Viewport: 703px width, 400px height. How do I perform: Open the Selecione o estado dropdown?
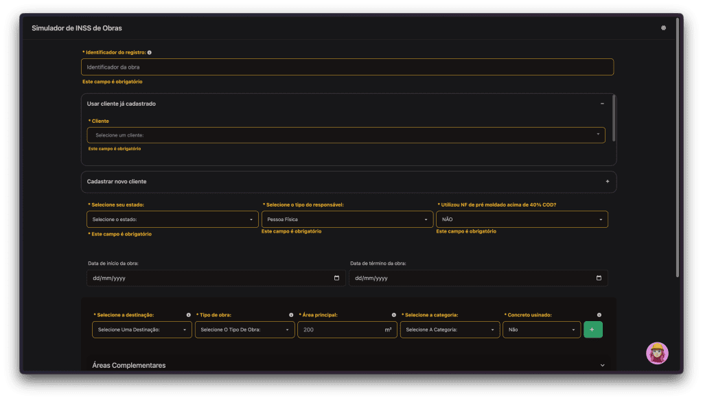(172, 220)
